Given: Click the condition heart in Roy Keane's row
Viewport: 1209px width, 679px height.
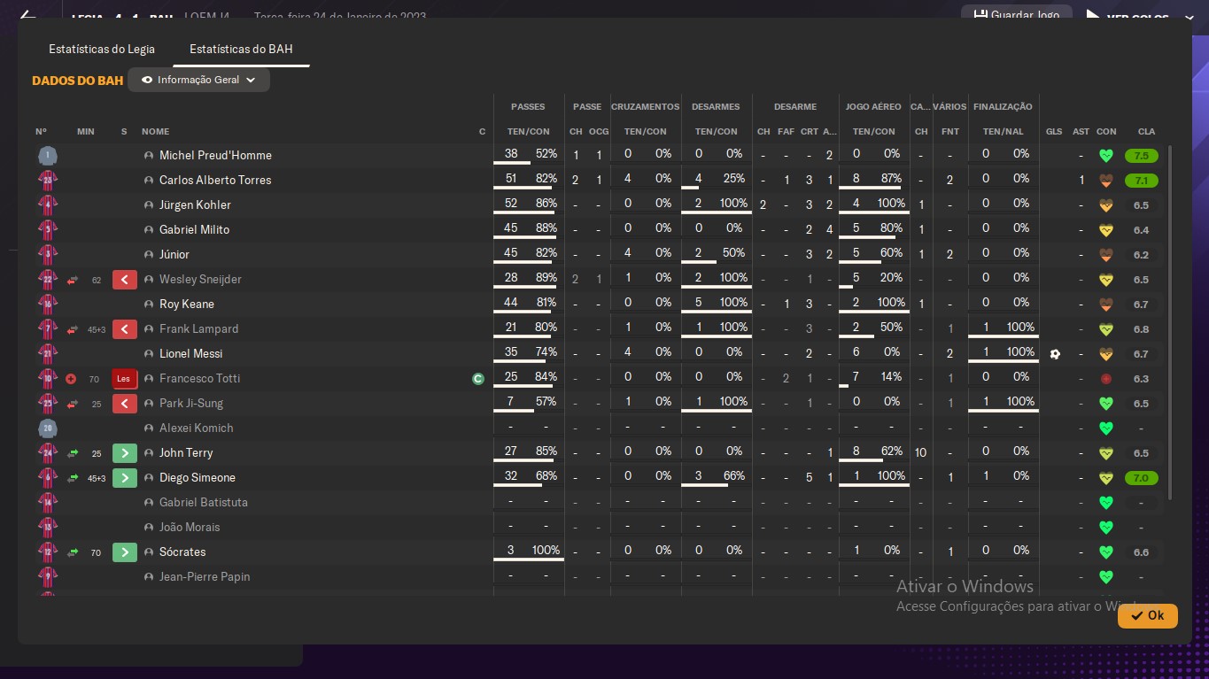Looking at the screenshot, I should click(1105, 305).
